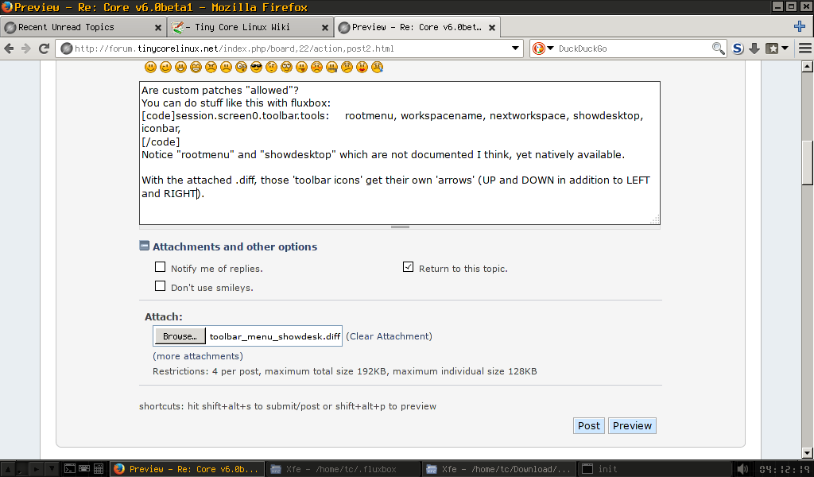Click the volume speaker in taskbar
This screenshot has width=814, height=477.
(742, 469)
